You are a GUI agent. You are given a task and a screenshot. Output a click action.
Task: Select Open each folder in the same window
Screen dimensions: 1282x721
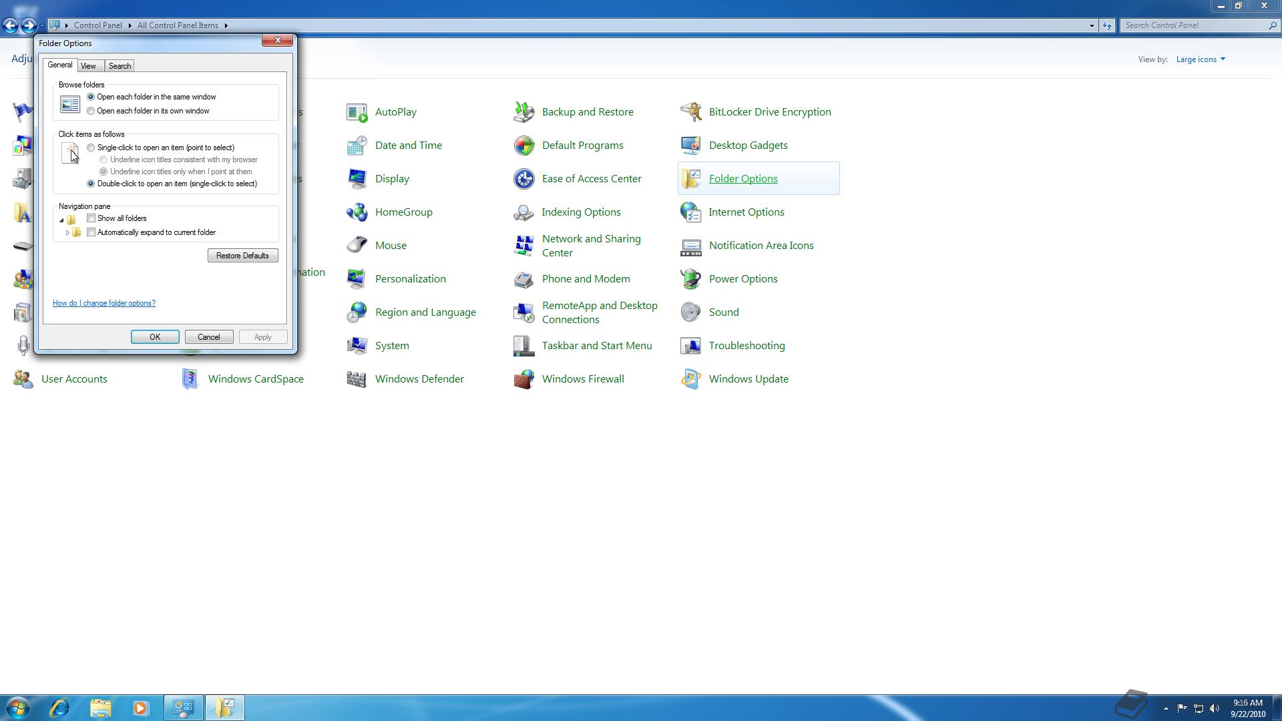point(91,97)
